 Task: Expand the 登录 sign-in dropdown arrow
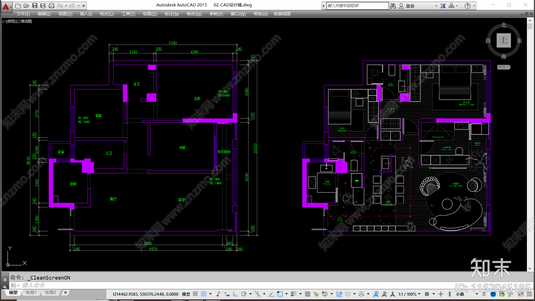(436, 6)
